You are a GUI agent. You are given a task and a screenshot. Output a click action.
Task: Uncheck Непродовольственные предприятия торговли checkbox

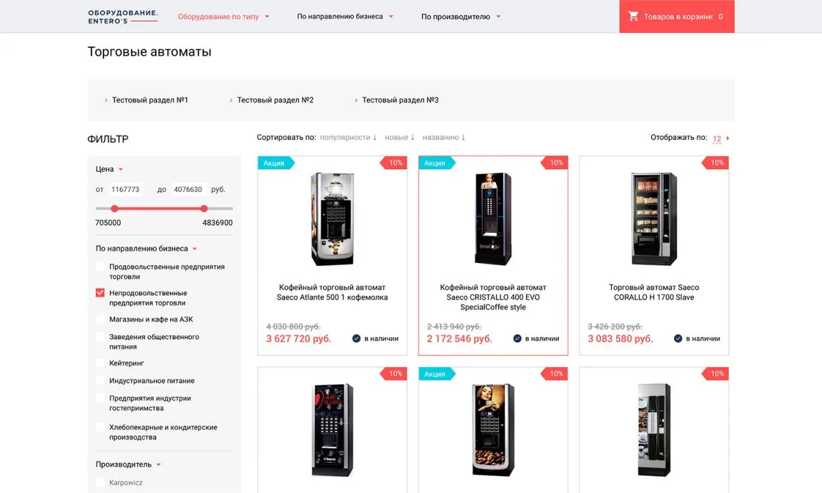pos(100,293)
